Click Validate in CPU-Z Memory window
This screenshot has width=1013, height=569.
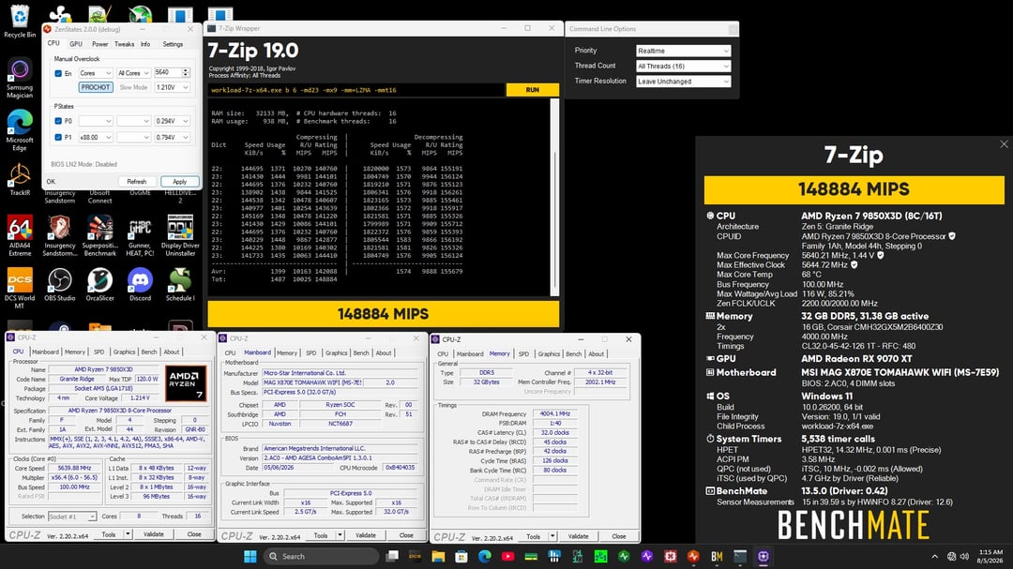578,536
